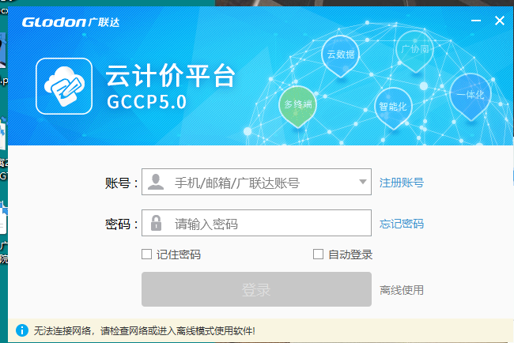
Task: Click the 智能化 bubble
Action: [x=393, y=108]
